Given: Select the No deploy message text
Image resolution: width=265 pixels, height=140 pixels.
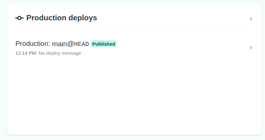Looking at the screenshot, I should [x=60, y=53].
